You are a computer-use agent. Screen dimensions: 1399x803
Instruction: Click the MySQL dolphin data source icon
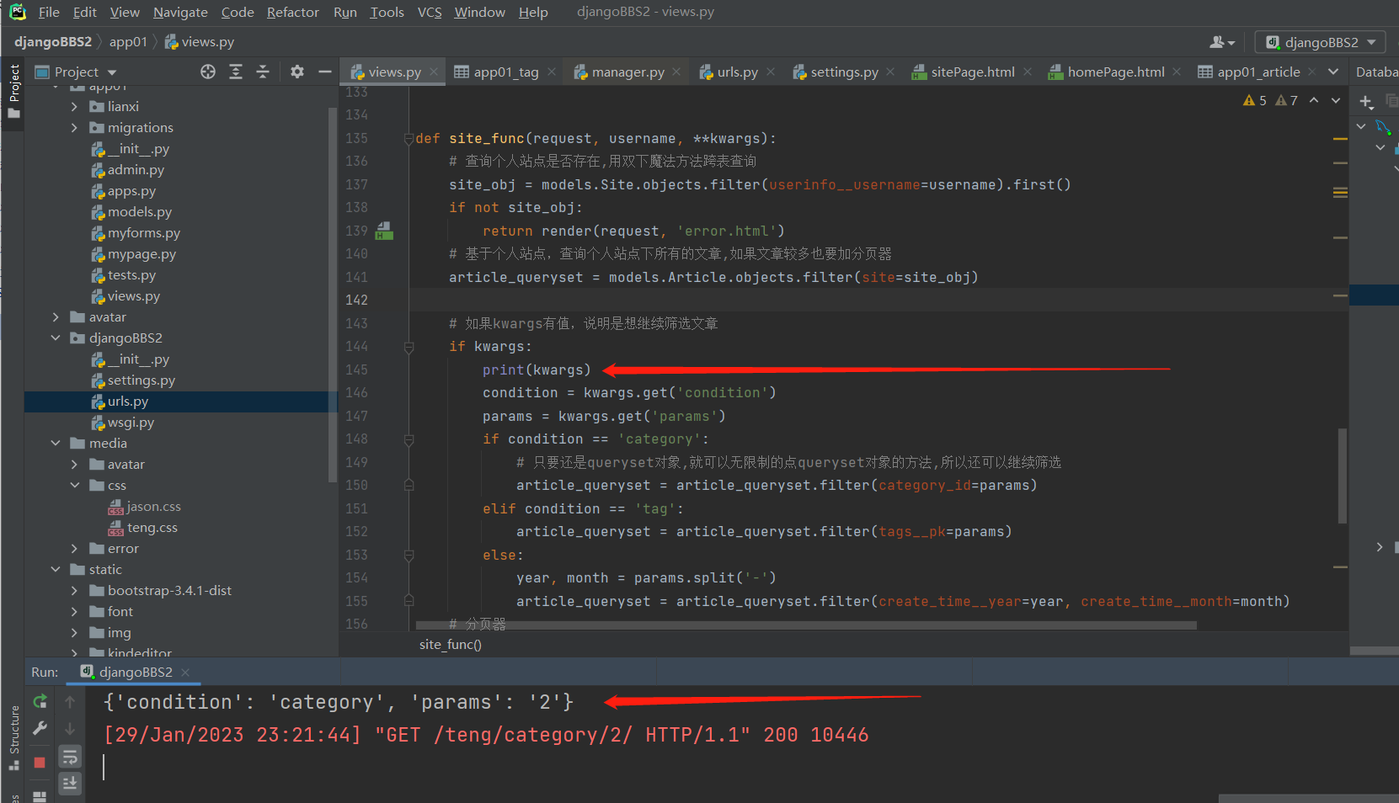(x=1383, y=127)
